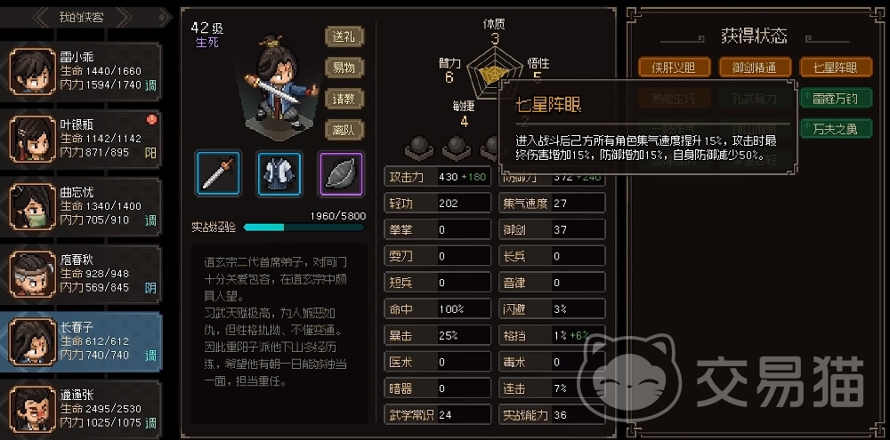Click the 实战经验 experience progress bar

pos(304,228)
